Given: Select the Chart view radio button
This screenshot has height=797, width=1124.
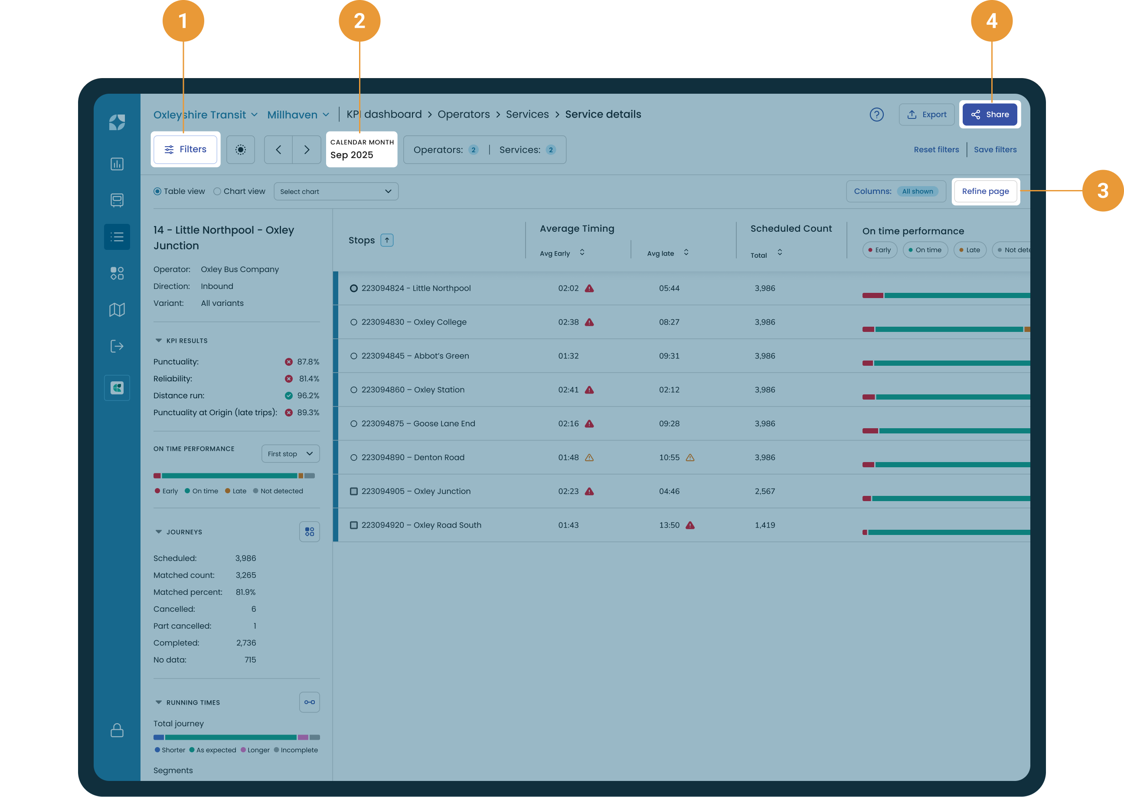Looking at the screenshot, I should 217,191.
